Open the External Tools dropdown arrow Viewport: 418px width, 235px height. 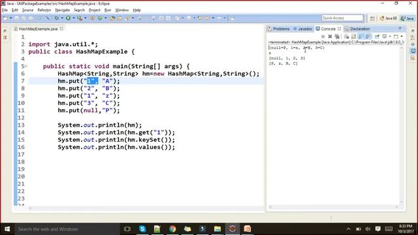coord(86,18)
